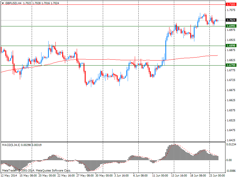
Task: Click the 1.6775 price scale value
Action: coord(231,70)
